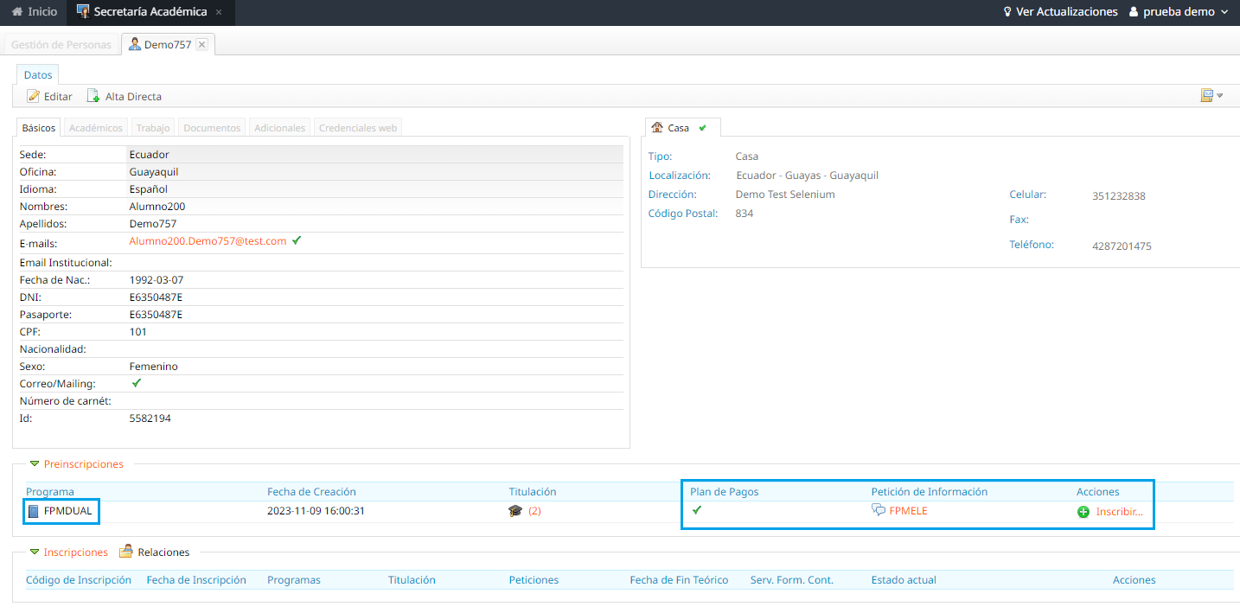
Task: Click the FPMDUAL program book icon
Action: tap(34, 511)
